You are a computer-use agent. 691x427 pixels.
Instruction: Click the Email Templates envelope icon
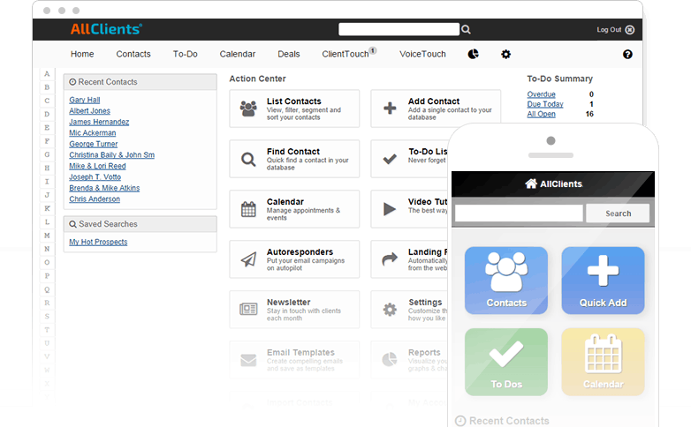click(248, 360)
